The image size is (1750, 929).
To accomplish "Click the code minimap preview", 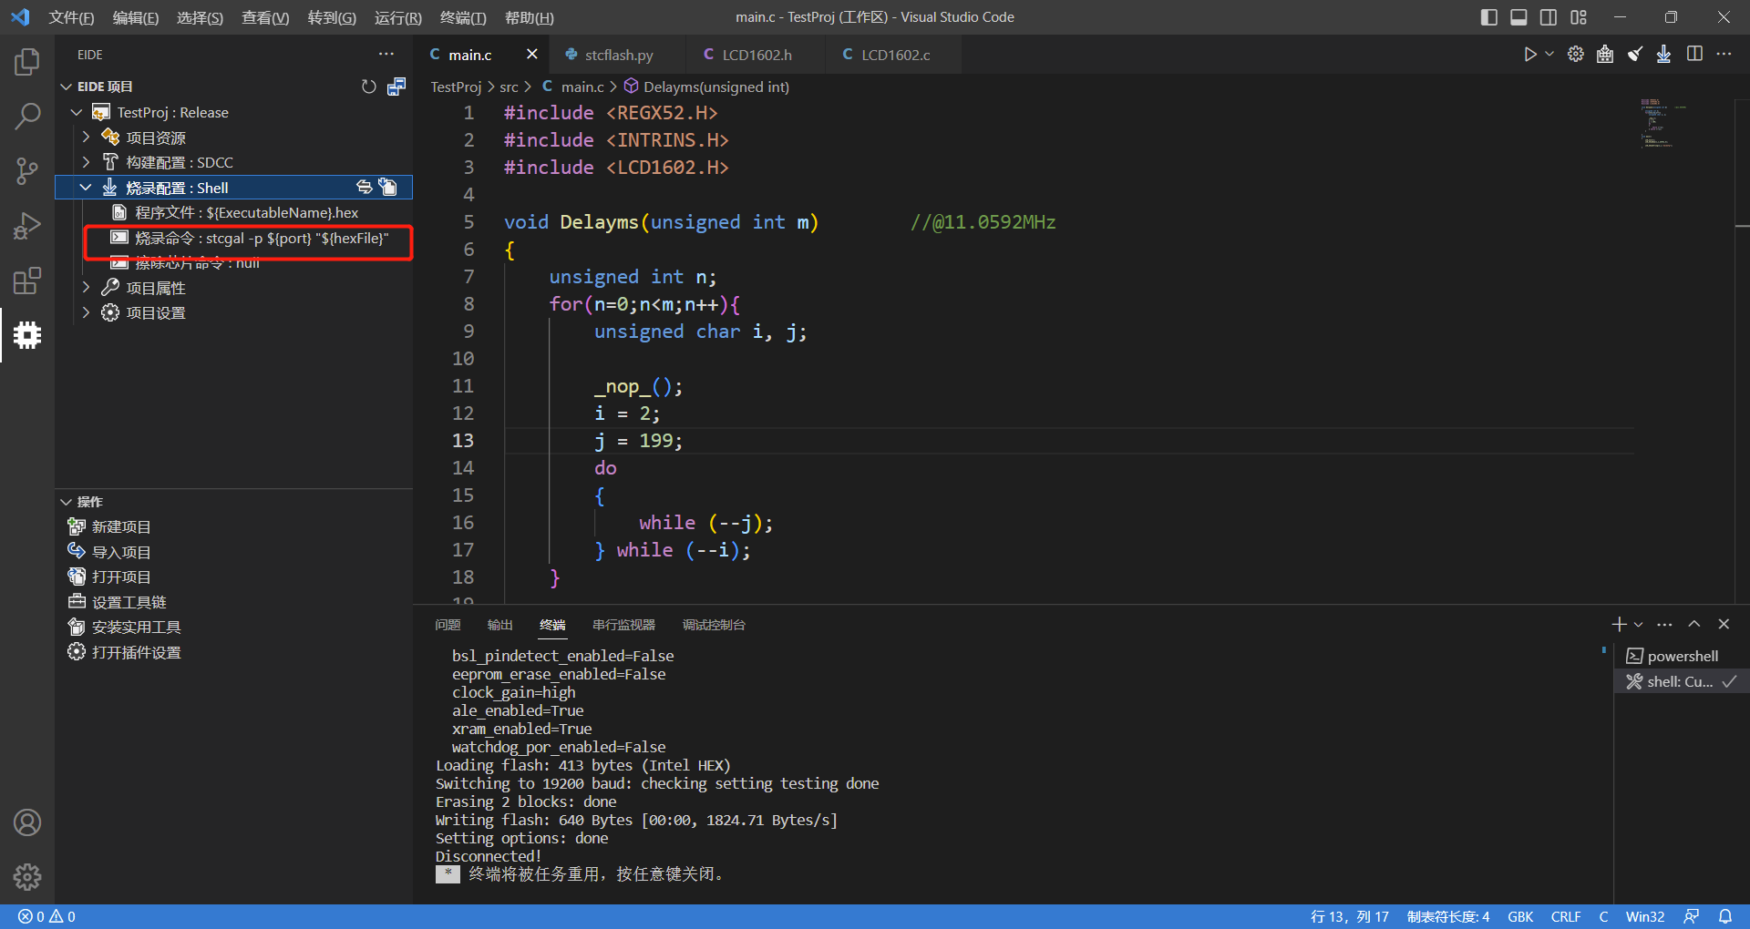I will 1664,123.
